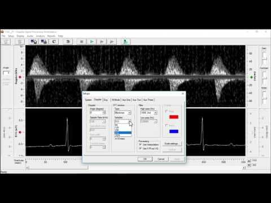Click the Scale settings button
Screen dimensions: 271x203
(172, 144)
